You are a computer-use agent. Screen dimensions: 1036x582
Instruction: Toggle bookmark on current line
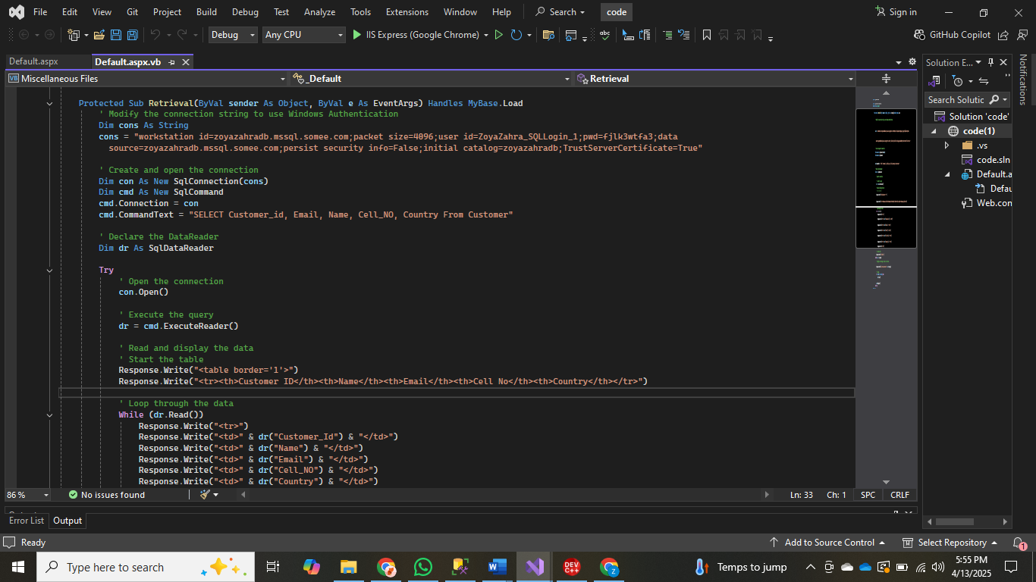tap(707, 35)
